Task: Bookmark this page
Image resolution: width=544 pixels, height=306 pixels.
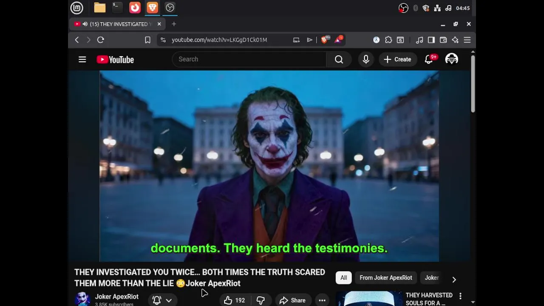Action: tap(147, 40)
